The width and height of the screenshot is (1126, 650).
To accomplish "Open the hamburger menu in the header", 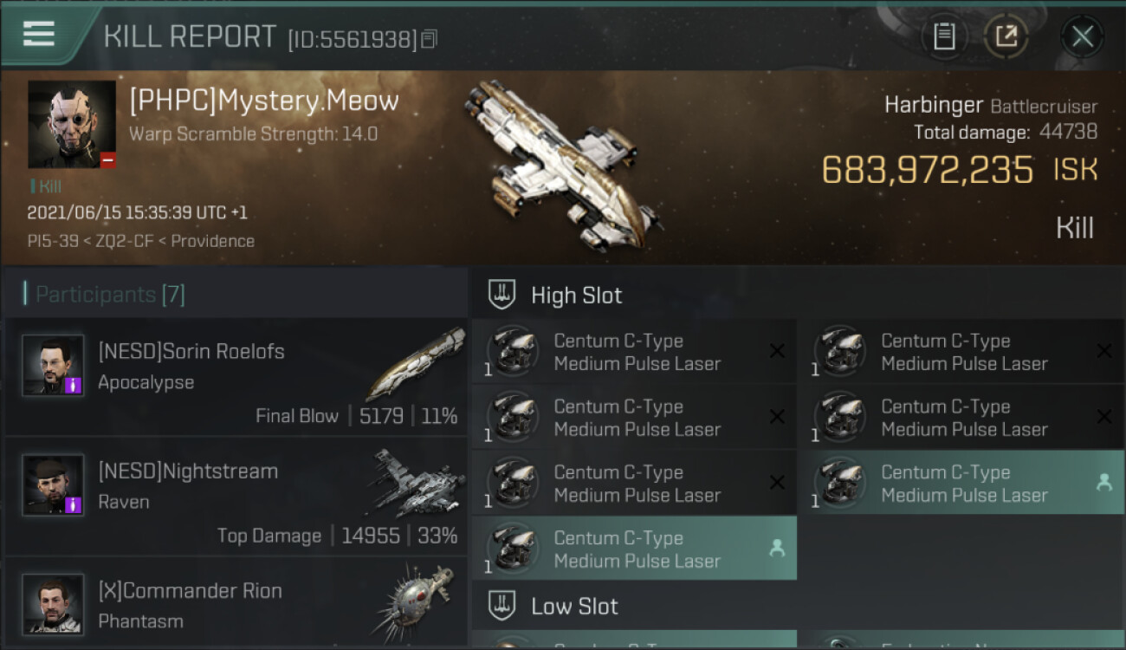I will click(39, 35).
